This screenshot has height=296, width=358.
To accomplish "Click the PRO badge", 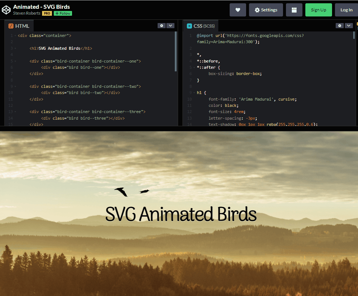I will pyautogui.click(x=47, y=14).
